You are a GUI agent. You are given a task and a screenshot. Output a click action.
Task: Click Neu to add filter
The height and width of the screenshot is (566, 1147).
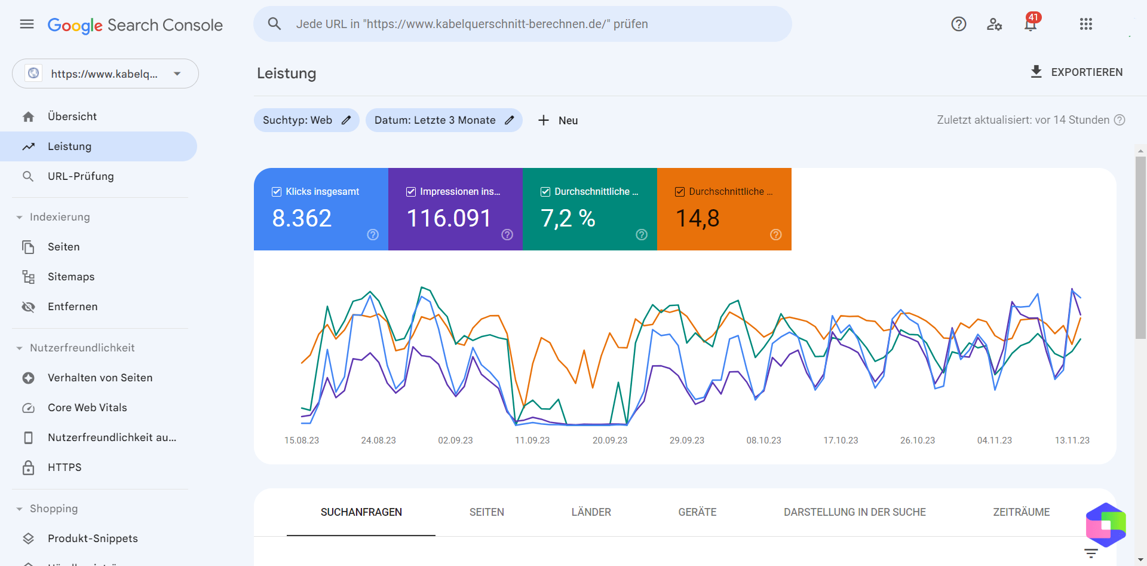[x=557, y=120]
